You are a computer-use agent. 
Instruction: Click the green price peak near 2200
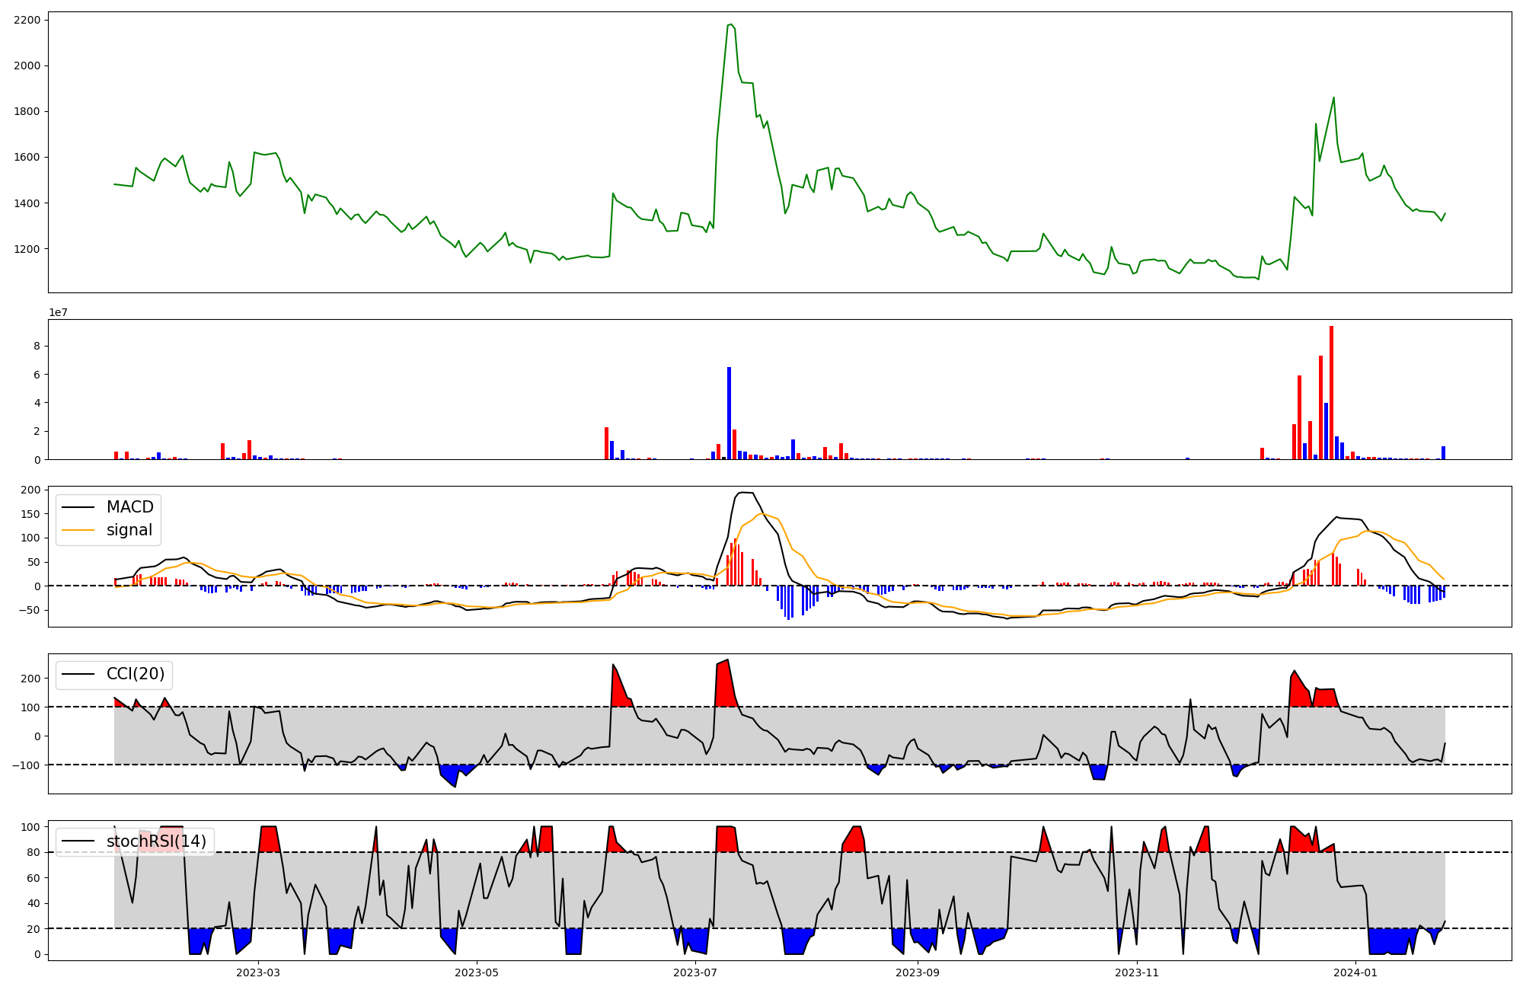click(x=730, y=24)
